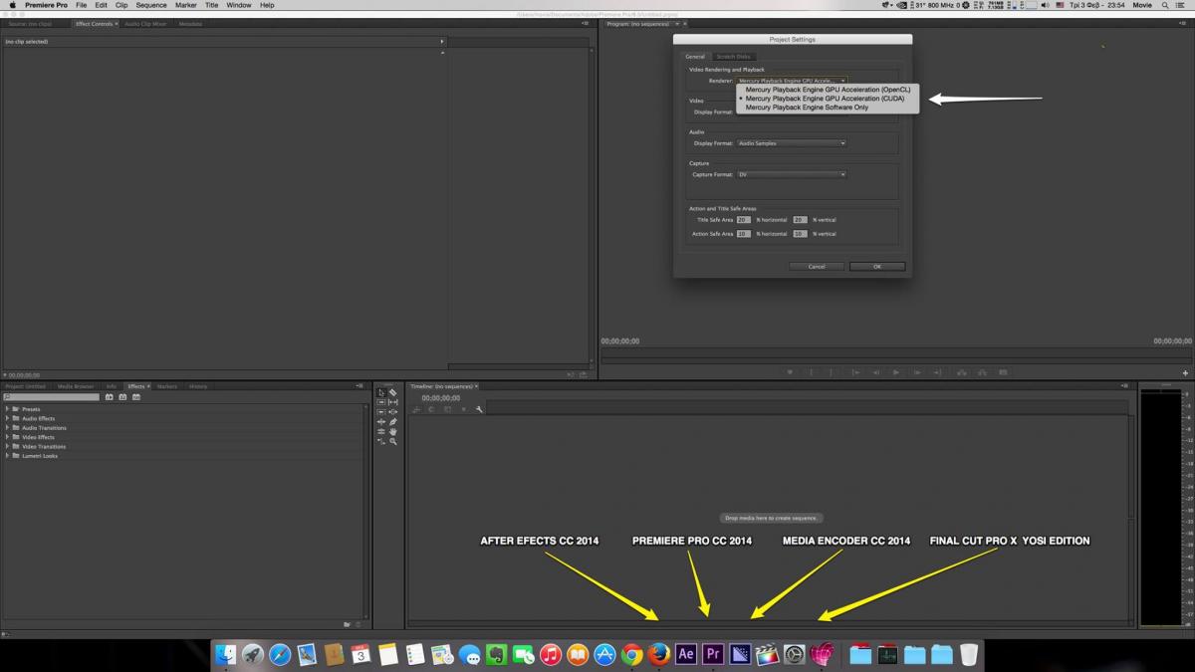Open iTunes from the Dock
1195x672 pixels.
[550, 654]
